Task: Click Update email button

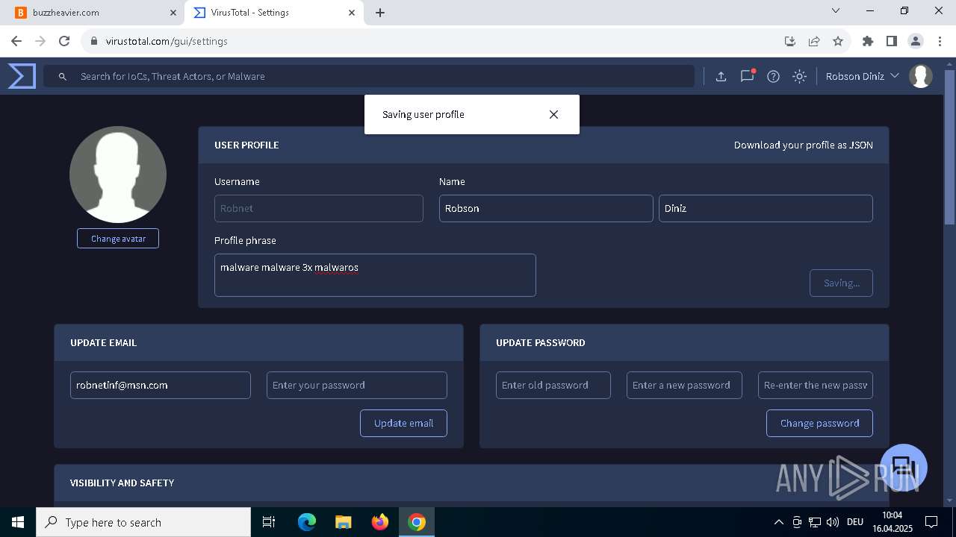Action: tap(403, 423)
